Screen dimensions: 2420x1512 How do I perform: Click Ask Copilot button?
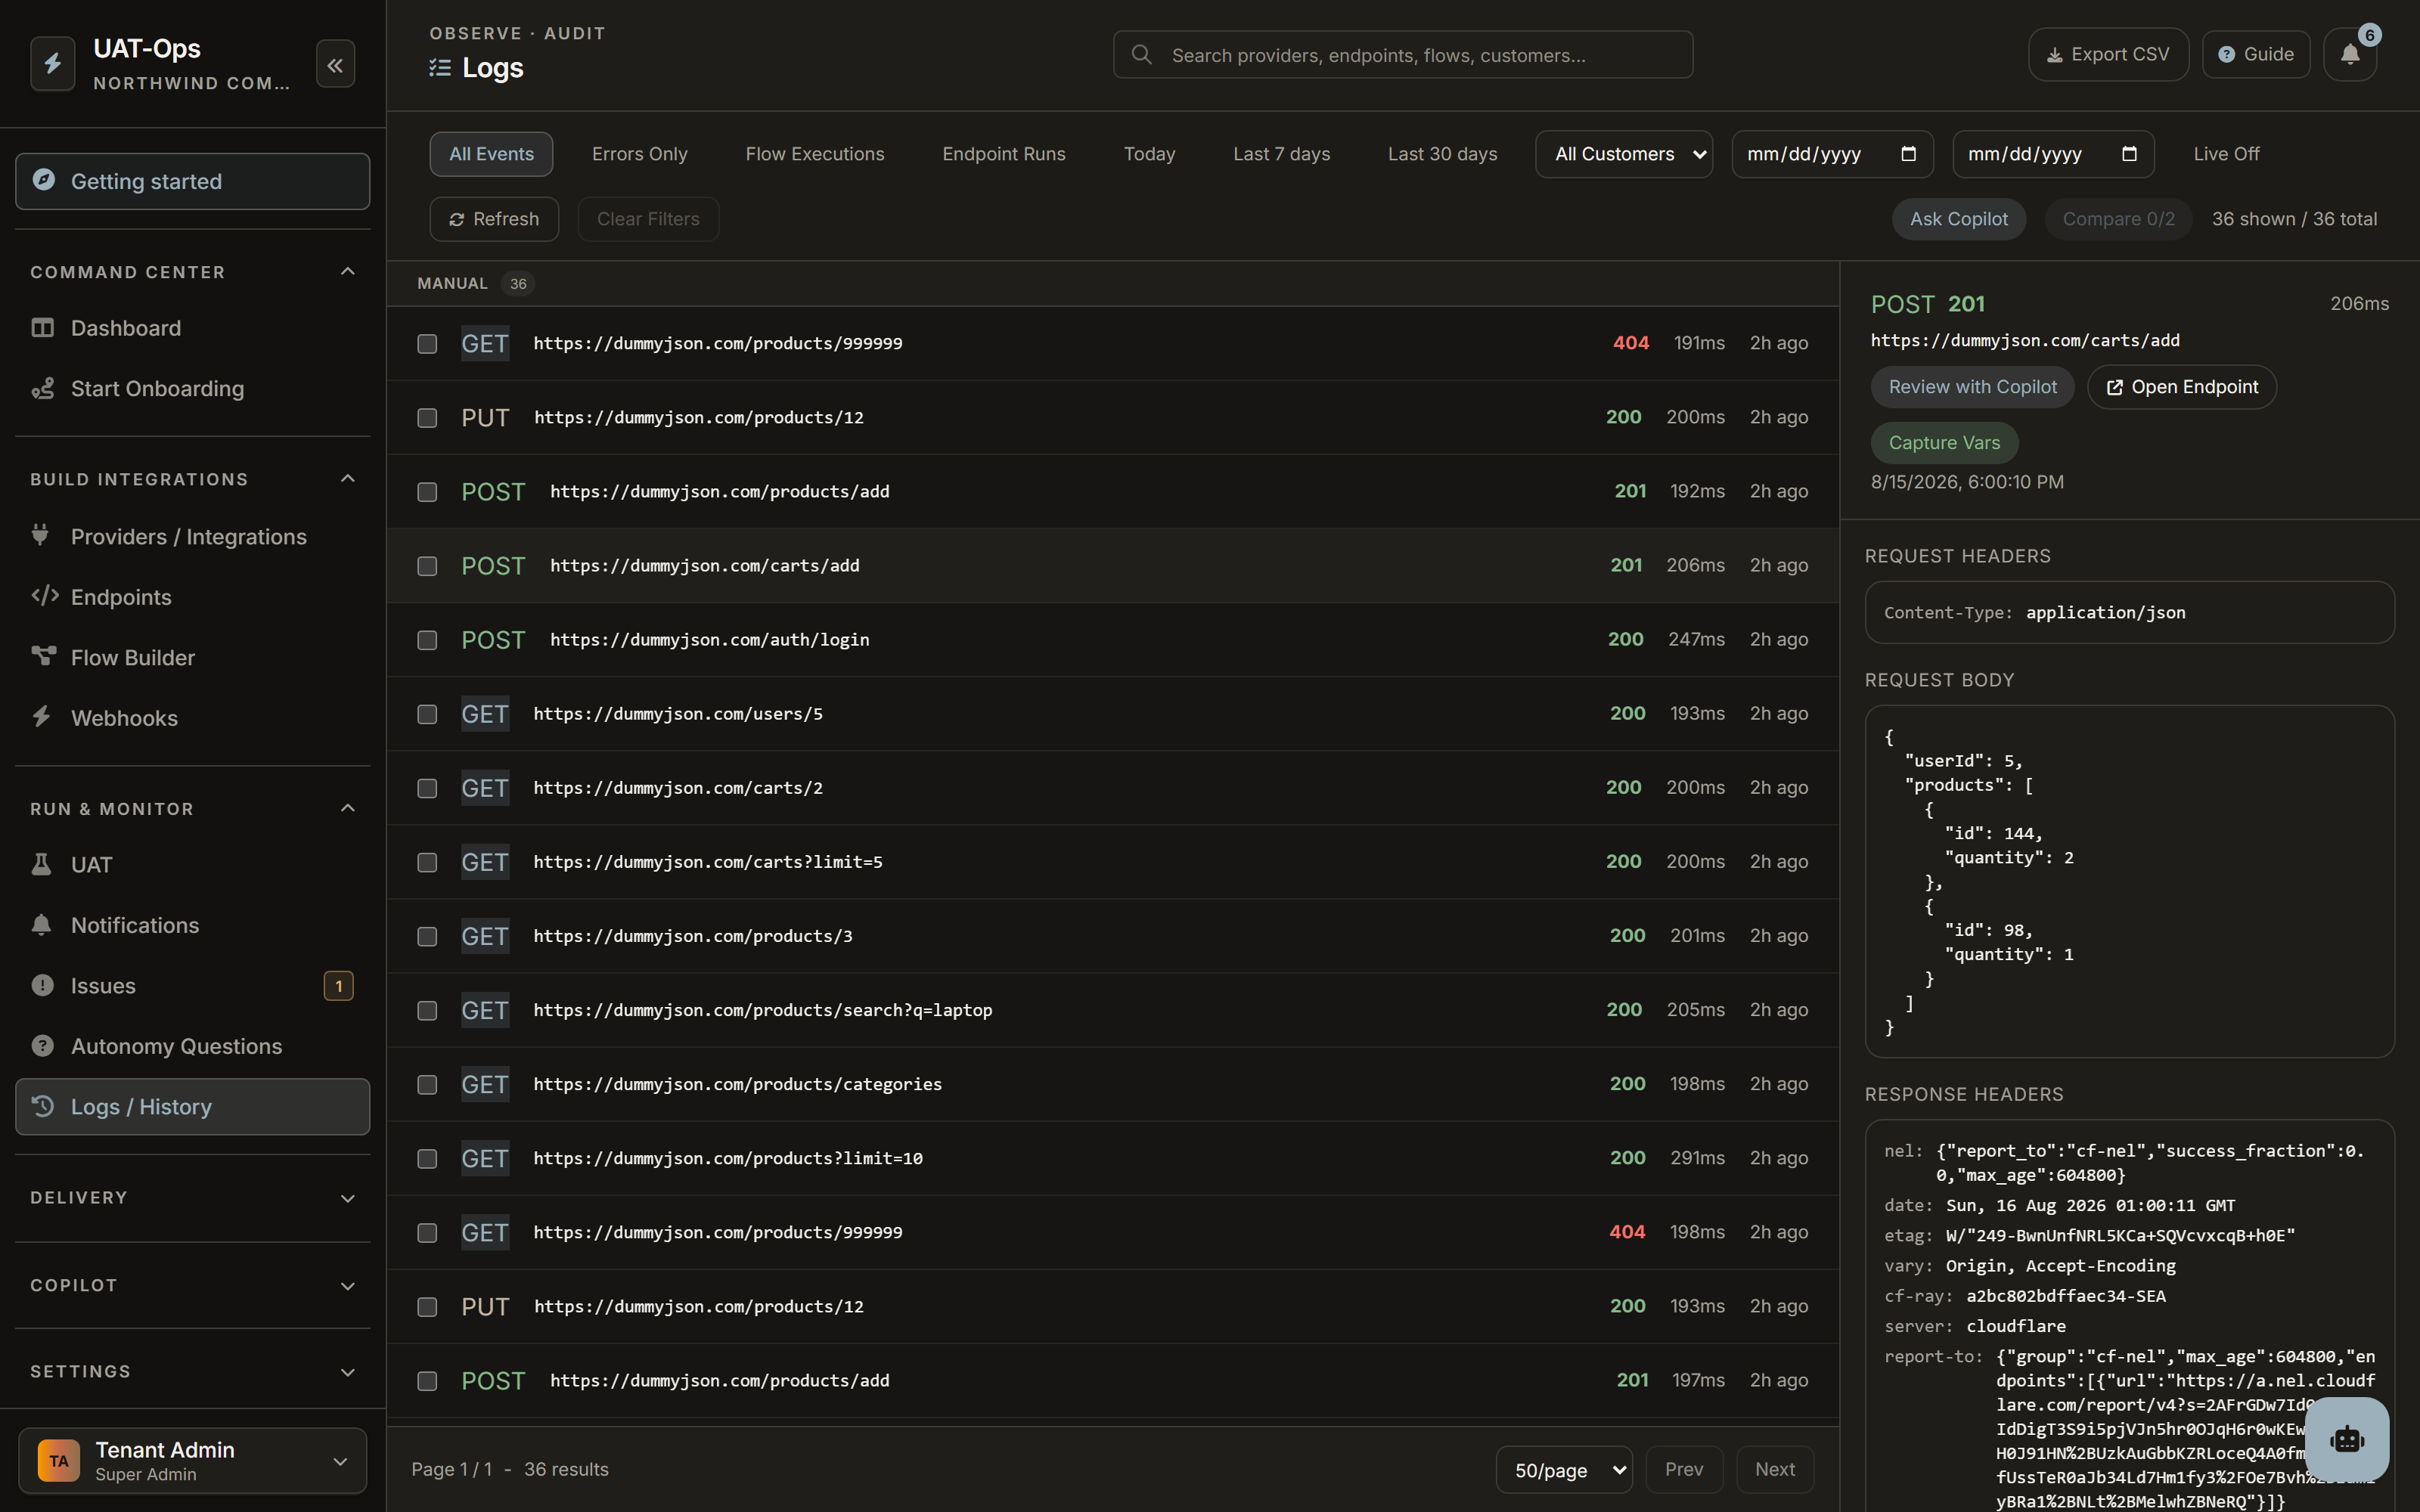pyautogui.click(x=1958, y=219)
